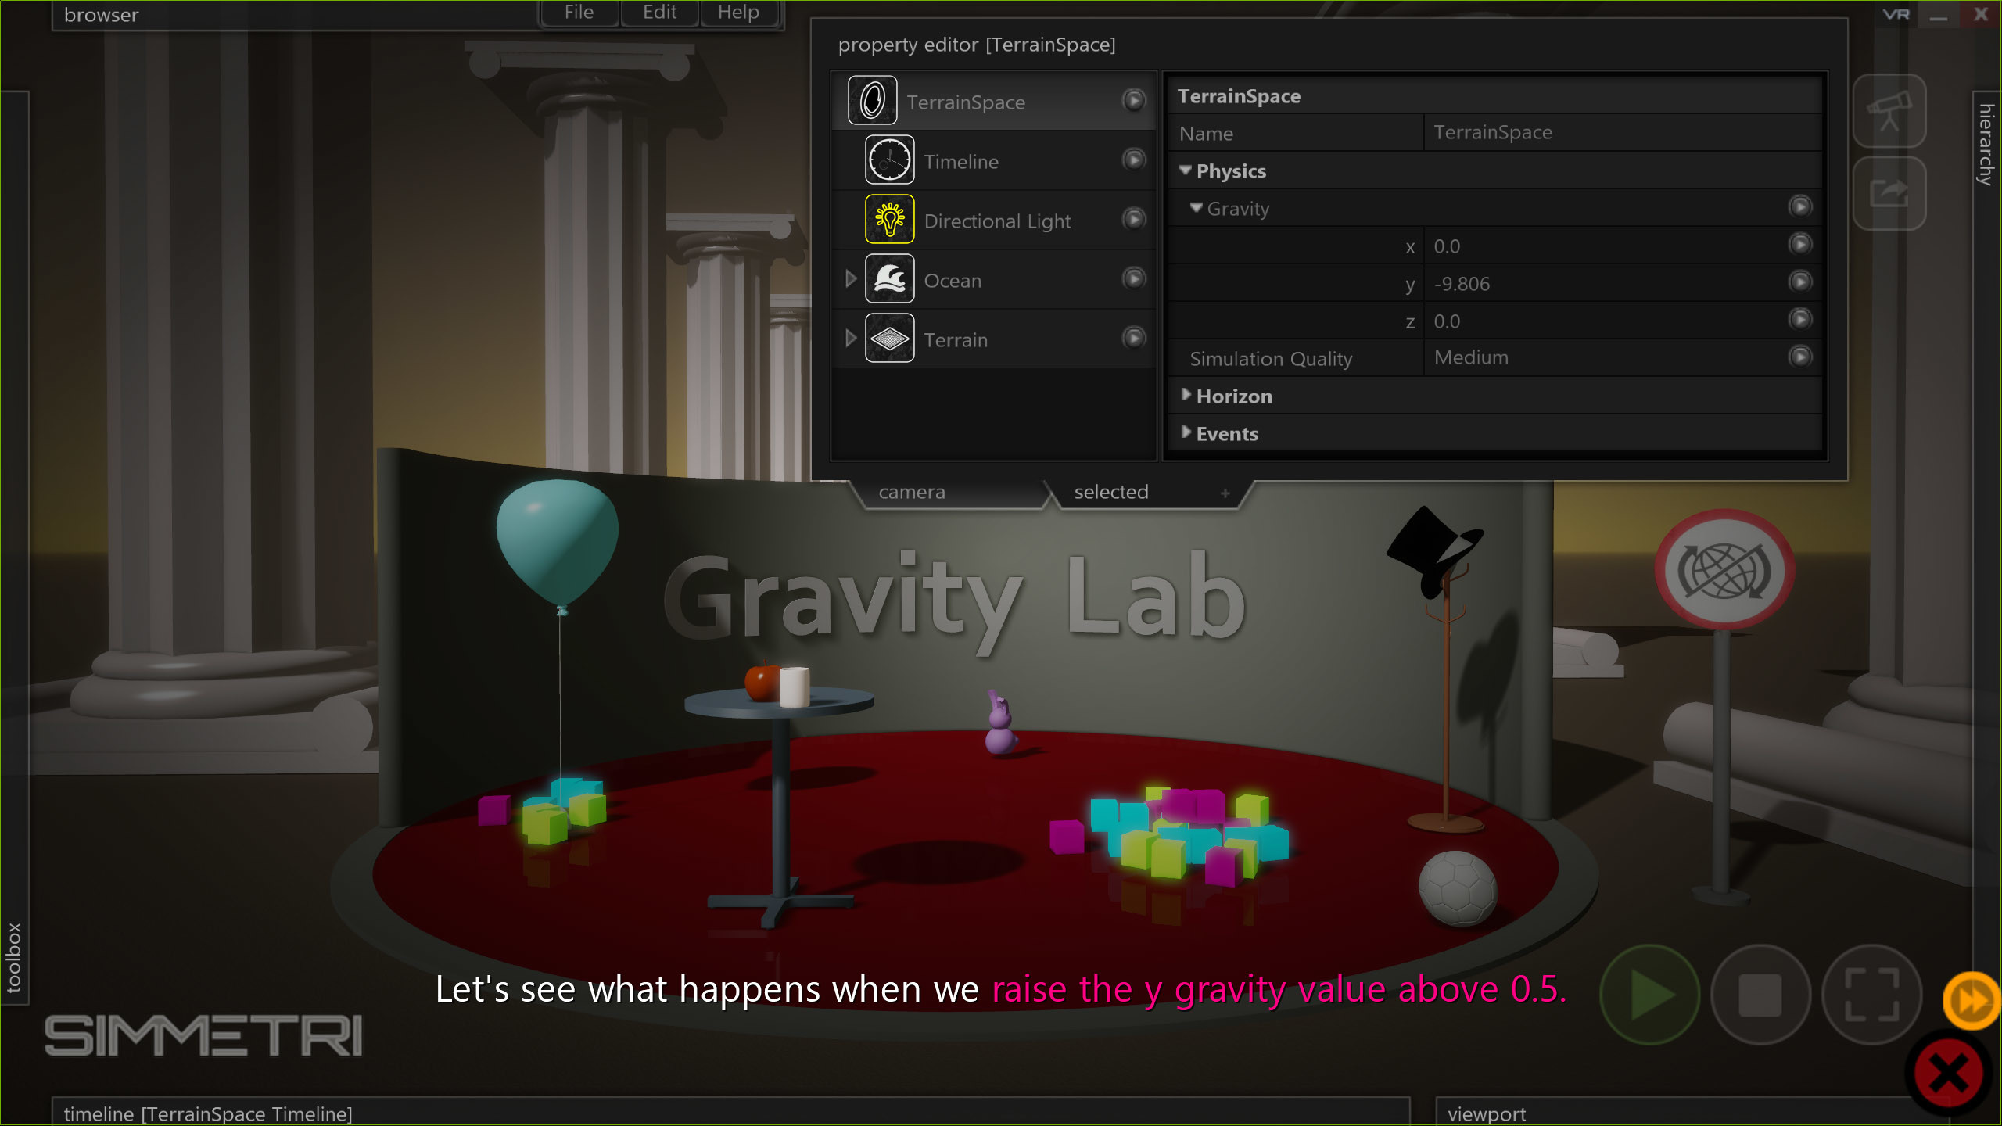
Task: Collapse the Physics section
Action: tap(1186, 170)
